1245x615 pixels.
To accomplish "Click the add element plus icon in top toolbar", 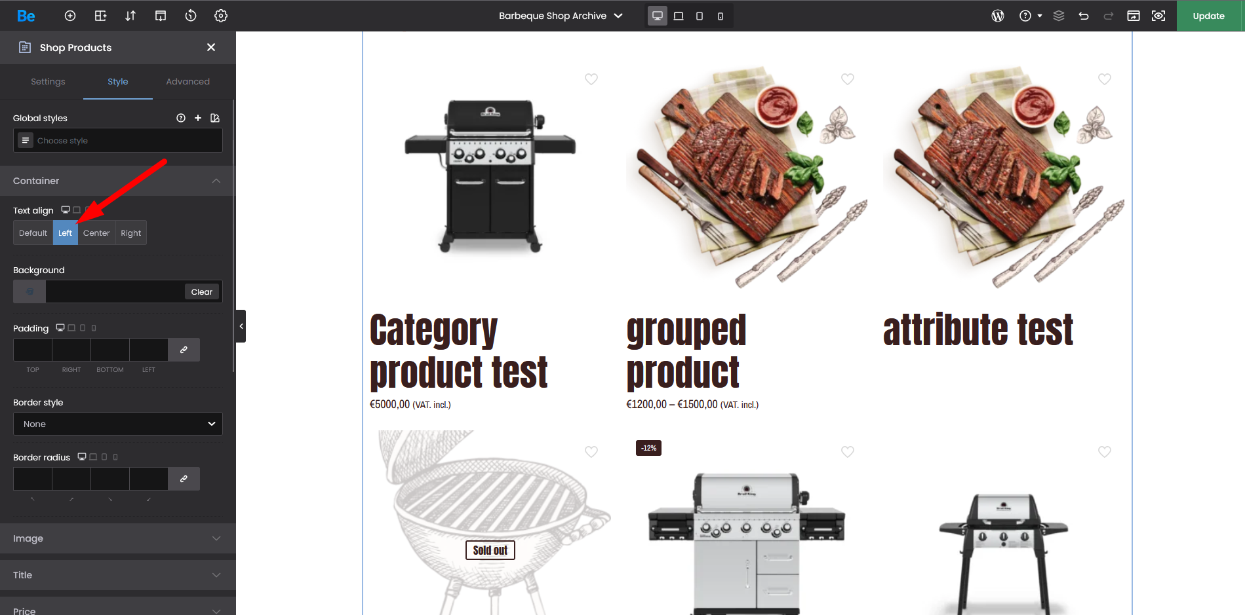I will [70, 16].
